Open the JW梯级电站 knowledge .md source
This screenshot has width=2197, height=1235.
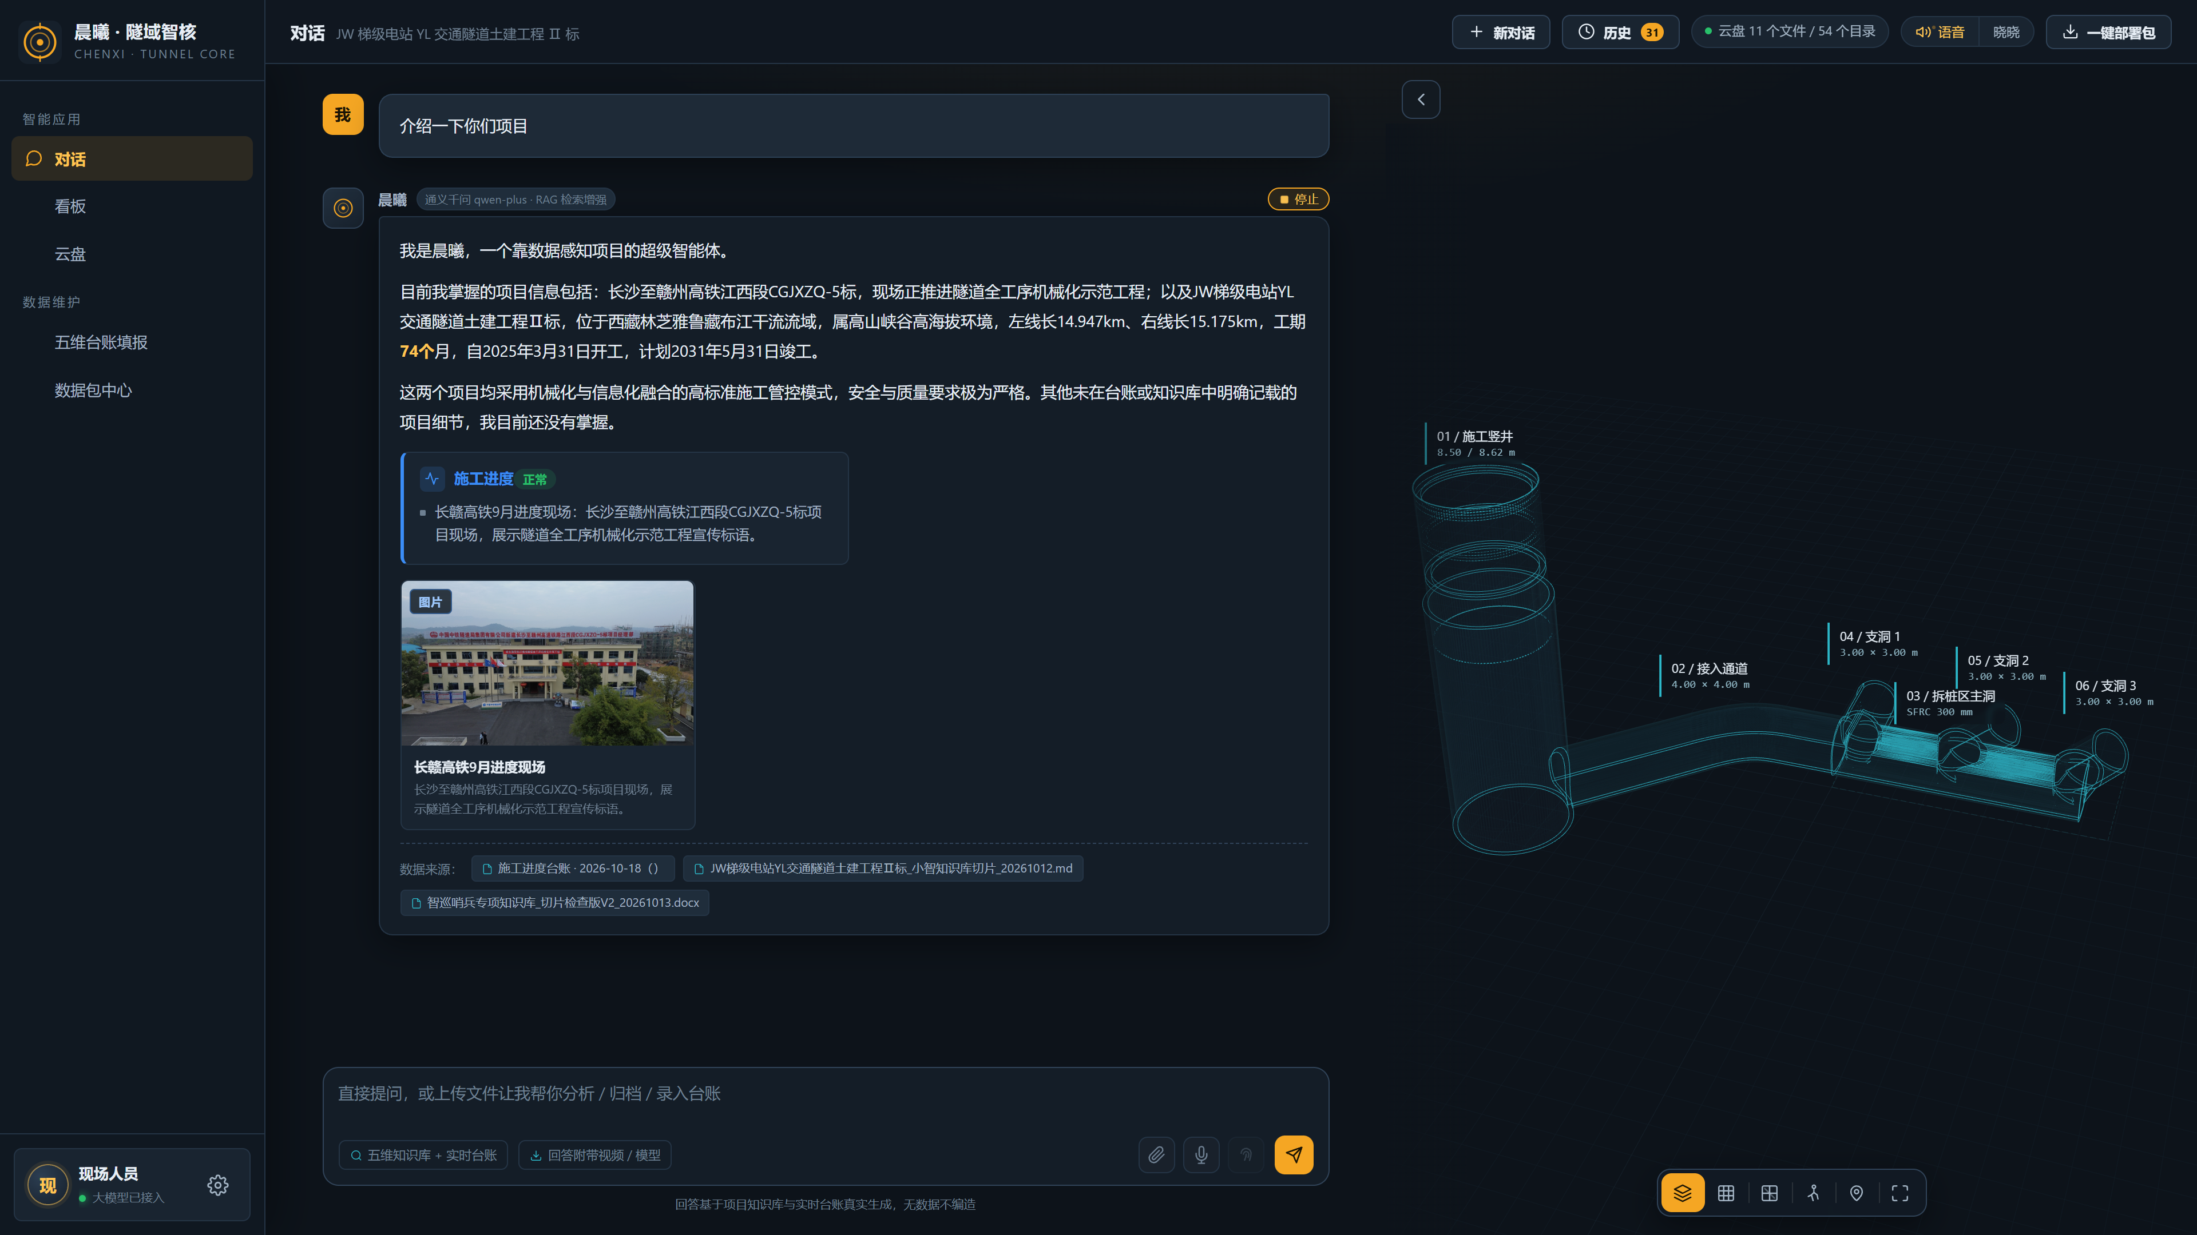(x=883, y=869)
